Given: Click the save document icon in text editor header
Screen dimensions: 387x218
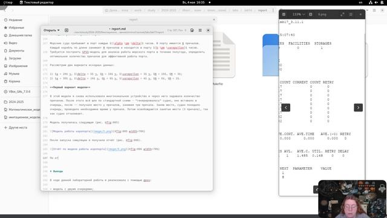Looking at the screenshot, I should pyautogui.click(x=192, y=30).
